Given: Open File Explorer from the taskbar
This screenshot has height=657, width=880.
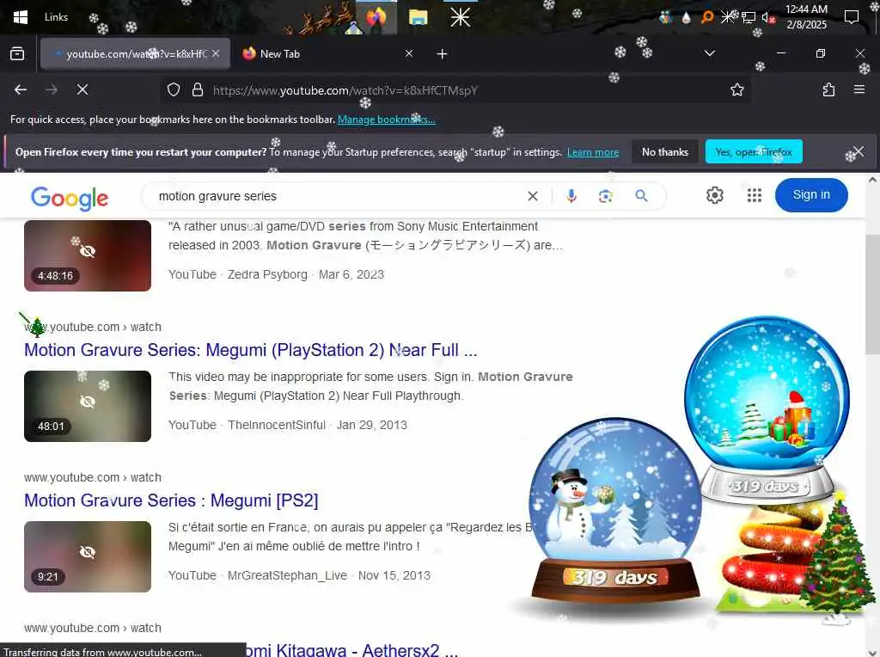Looking at the screenshot, I should click(419, 18).
